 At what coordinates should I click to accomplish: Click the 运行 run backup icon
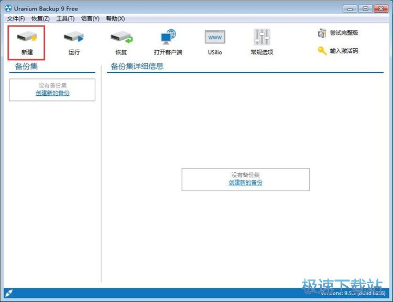click(x=74, y=37)
